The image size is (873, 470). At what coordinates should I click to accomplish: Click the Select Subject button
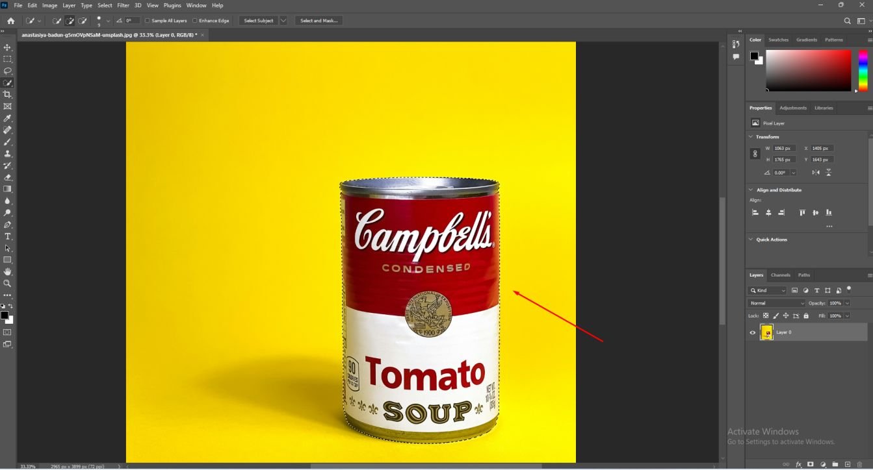(x=259, y=21)
